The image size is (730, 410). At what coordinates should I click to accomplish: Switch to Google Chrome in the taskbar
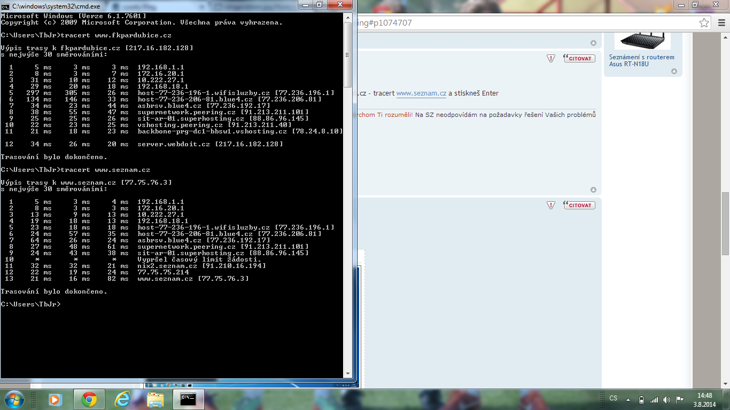[89, 399]
